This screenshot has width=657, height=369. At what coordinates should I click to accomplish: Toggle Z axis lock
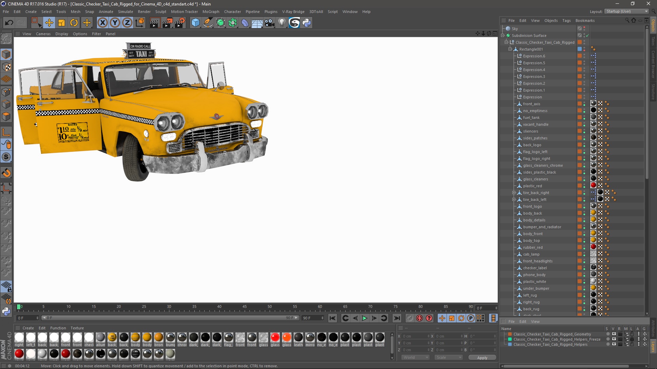(127, 23)
